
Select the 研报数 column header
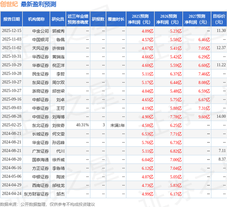98,19
